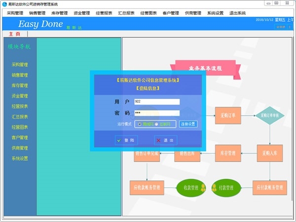Open the 收款管理 green oval
The height and width of the screenshot is (222, 296).
[191, 188]
